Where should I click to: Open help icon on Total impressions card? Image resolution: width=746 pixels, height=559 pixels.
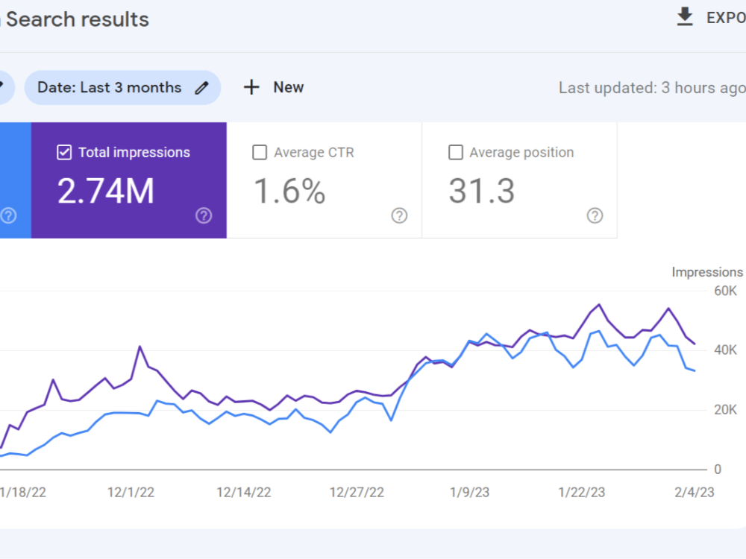[204, 215]
